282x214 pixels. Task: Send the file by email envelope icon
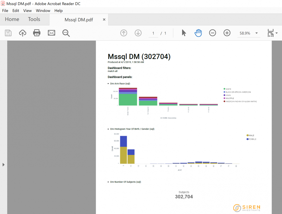pos(51,33)
